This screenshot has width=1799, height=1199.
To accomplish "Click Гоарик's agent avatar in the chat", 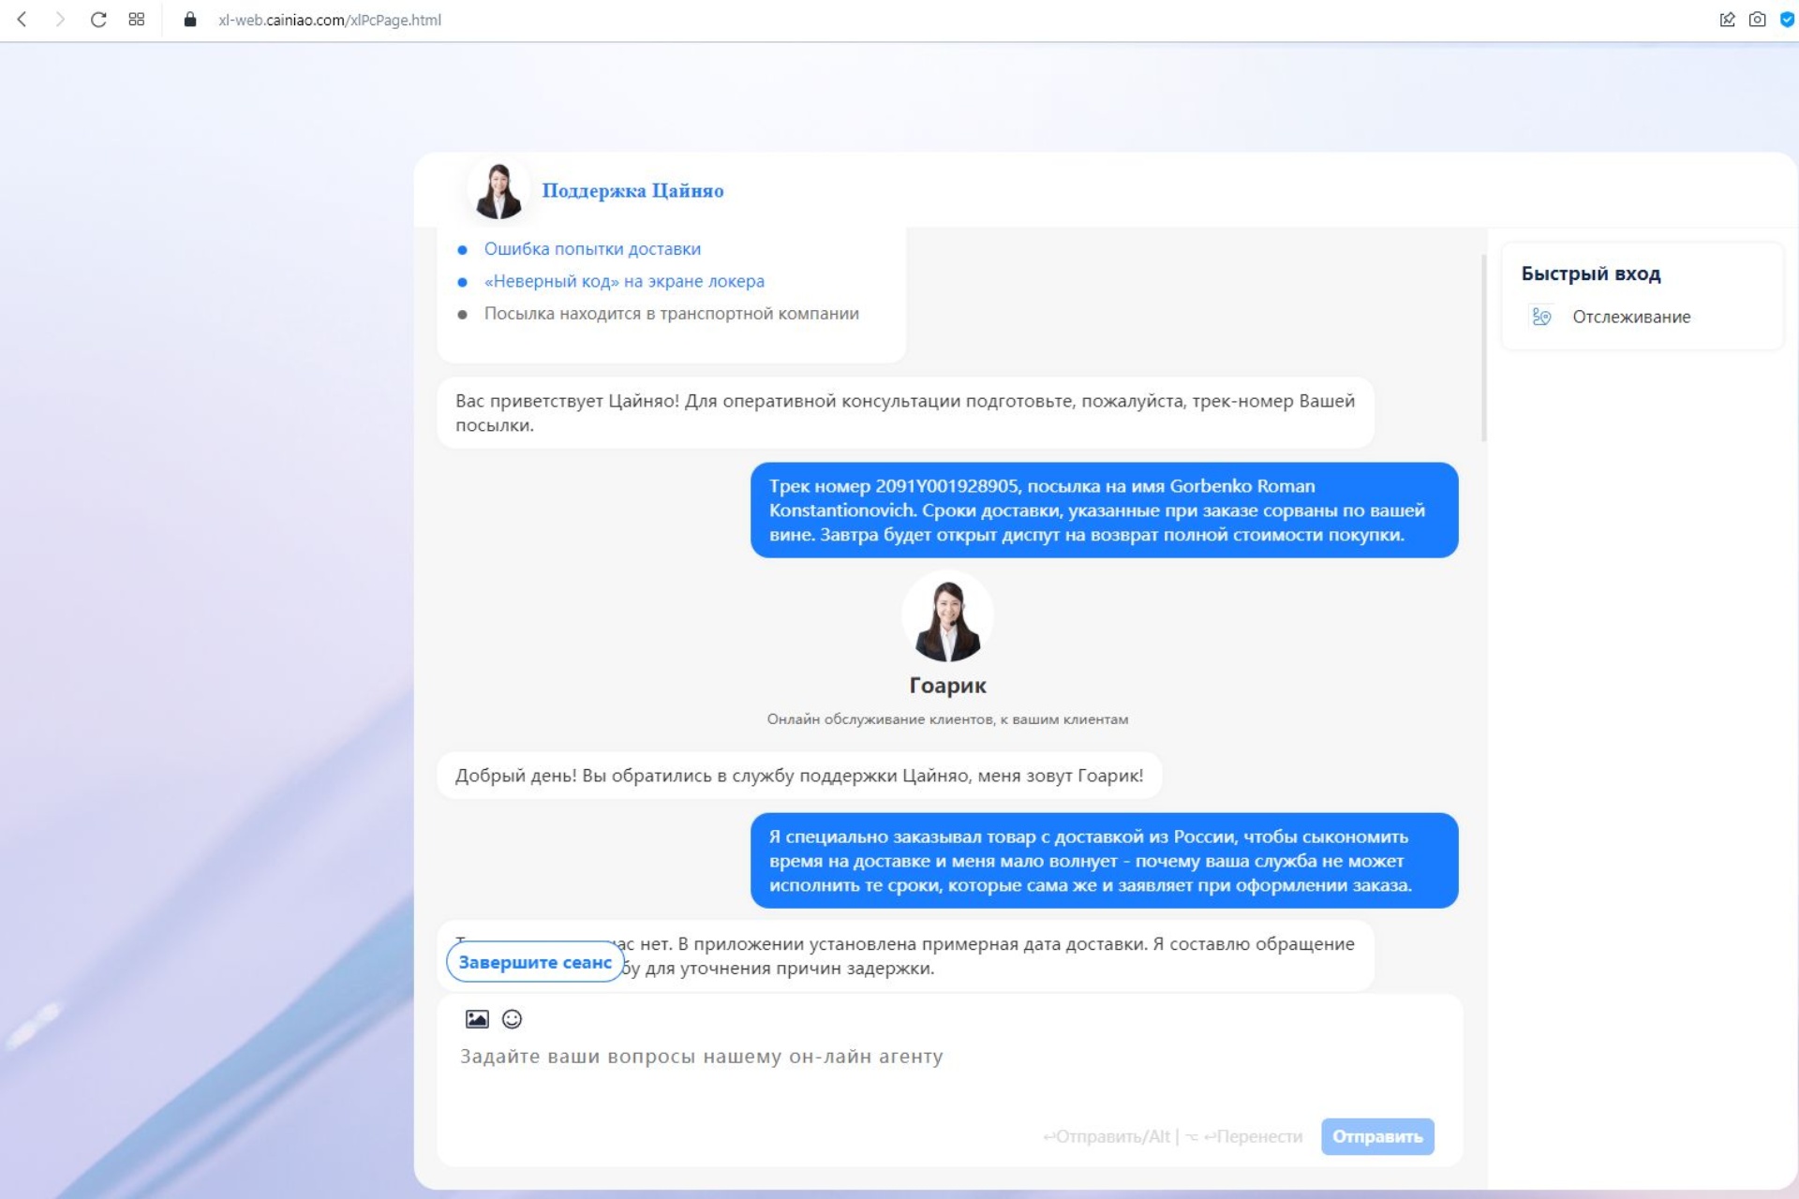I will (947, 616).
